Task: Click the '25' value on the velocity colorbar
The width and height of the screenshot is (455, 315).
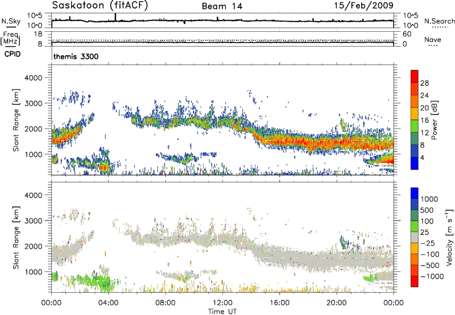Action: coord(424,233)
